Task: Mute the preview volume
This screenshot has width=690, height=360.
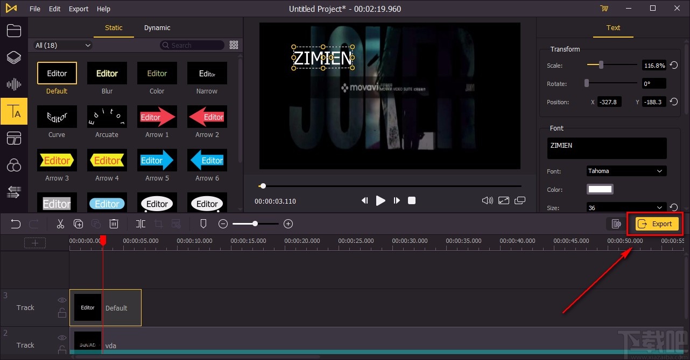Action: pos(487,200)
